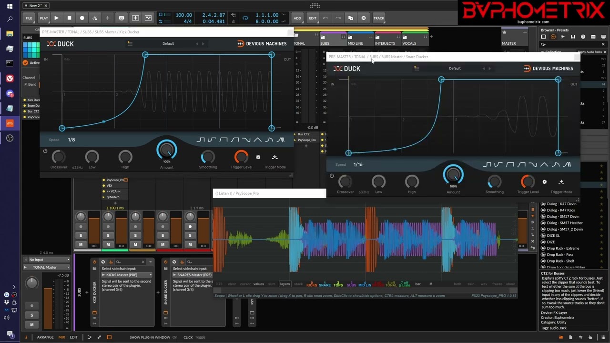The width and height of the screenshot is (610, 343).
Task: Open the FILE menu
Action: pyautogui.click(x=29, y=18)
